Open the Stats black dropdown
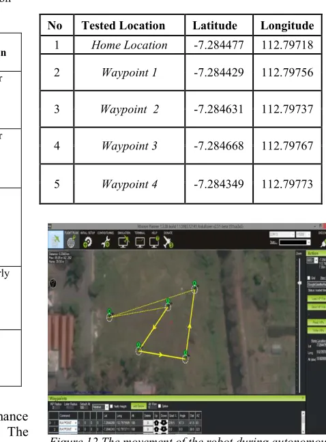This screenshot has width=326, height=442. [295, 242]
